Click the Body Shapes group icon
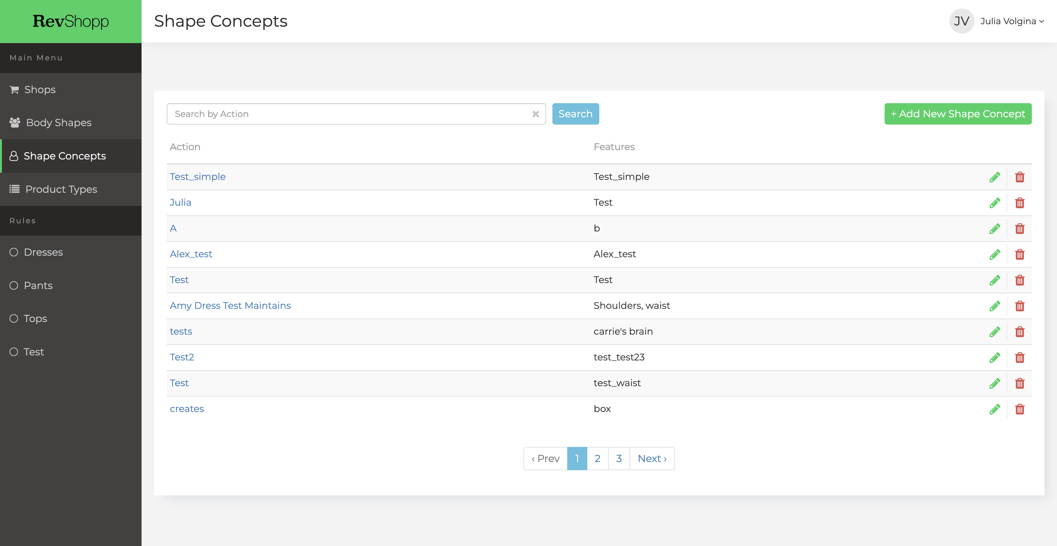 click(15, 122)
